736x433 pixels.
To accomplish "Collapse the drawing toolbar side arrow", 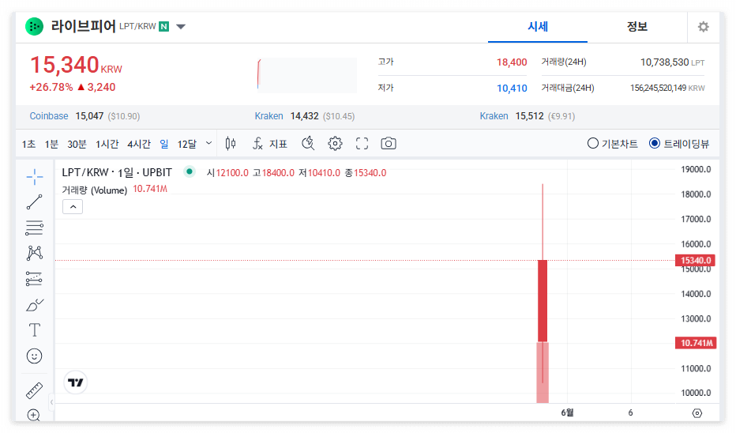I will (51, 402).
